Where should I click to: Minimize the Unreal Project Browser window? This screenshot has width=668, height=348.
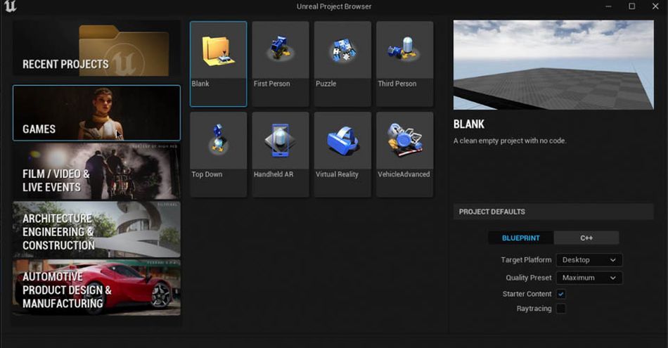pos(608,6)
